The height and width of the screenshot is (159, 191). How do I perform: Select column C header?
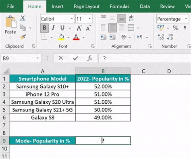(143, 71)
